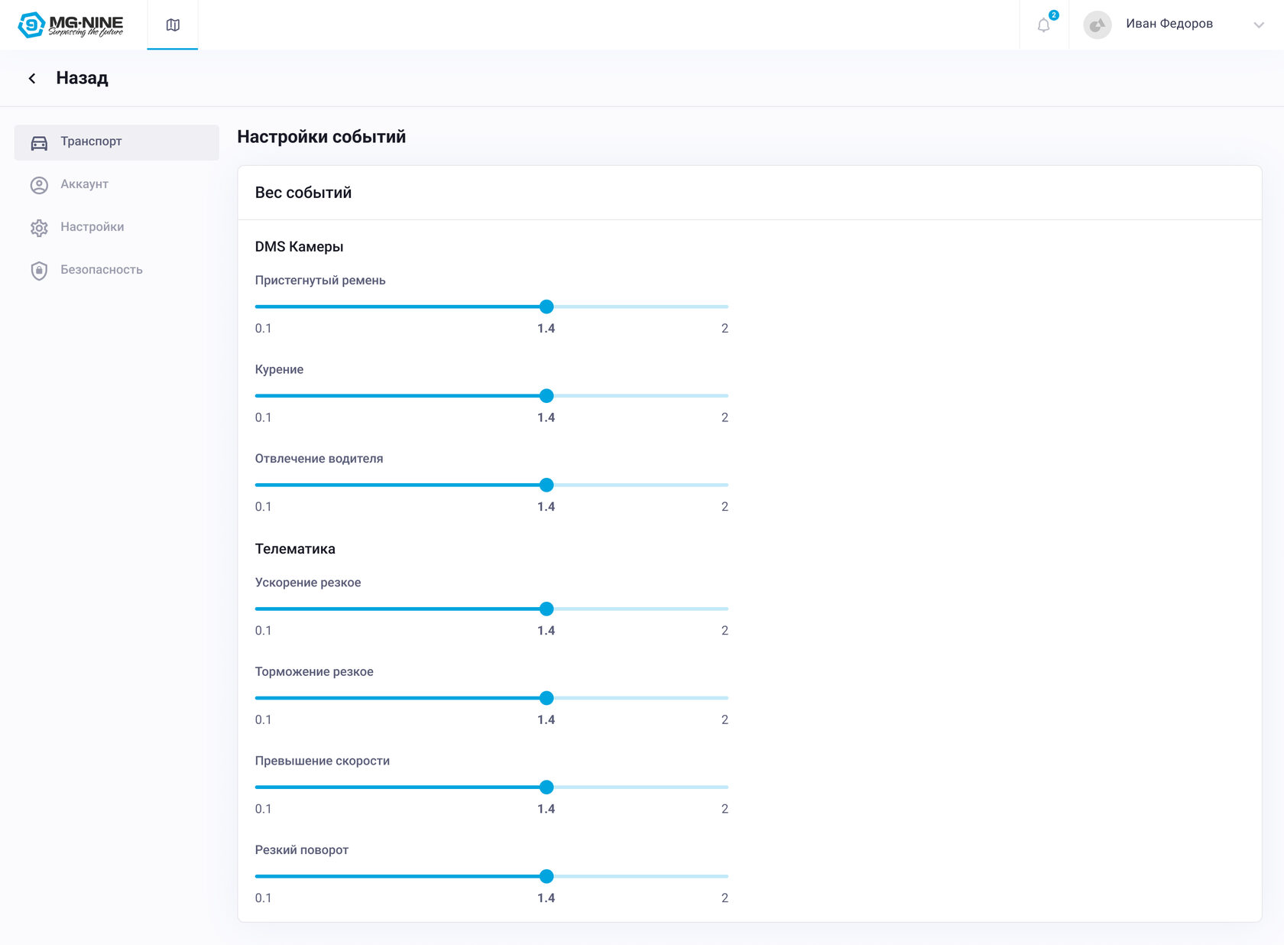This screenshot has height=945, width=1284.
Task: Click the Назад link
Action: 82,78
